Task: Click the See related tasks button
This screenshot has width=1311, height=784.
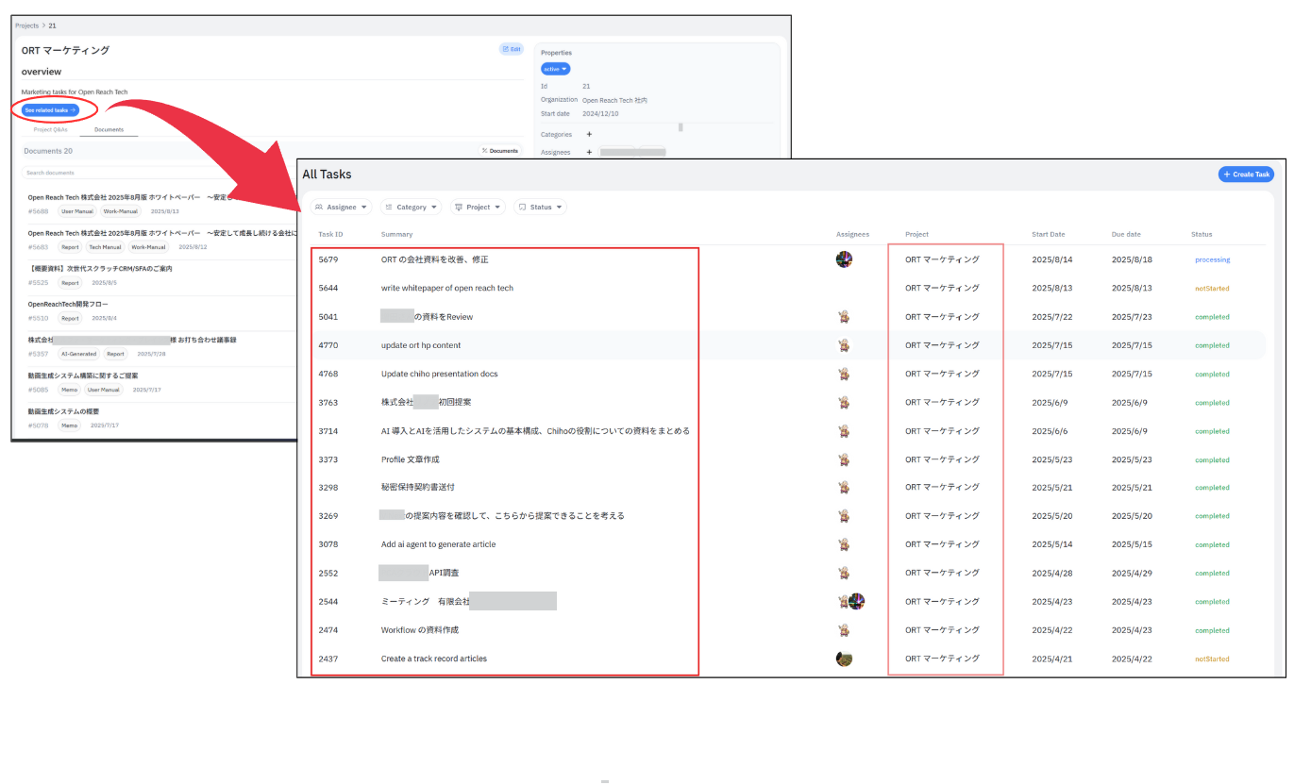Action: point(50,110)
